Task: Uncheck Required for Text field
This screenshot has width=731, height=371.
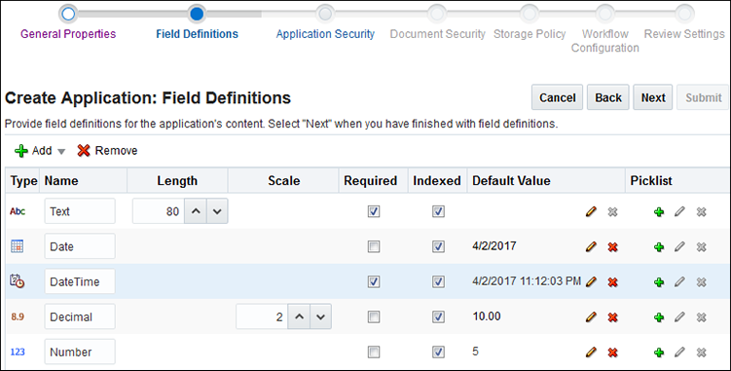Action: (x=374, y=211)
